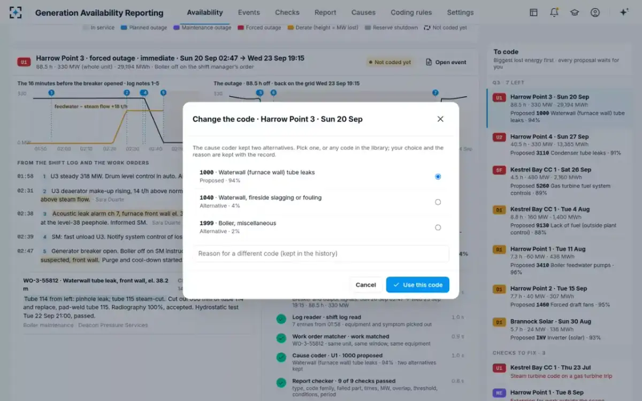Screen dimensions: 642x401
Task: Click Cancel in the dialog
Action: (x=365, y=285)
